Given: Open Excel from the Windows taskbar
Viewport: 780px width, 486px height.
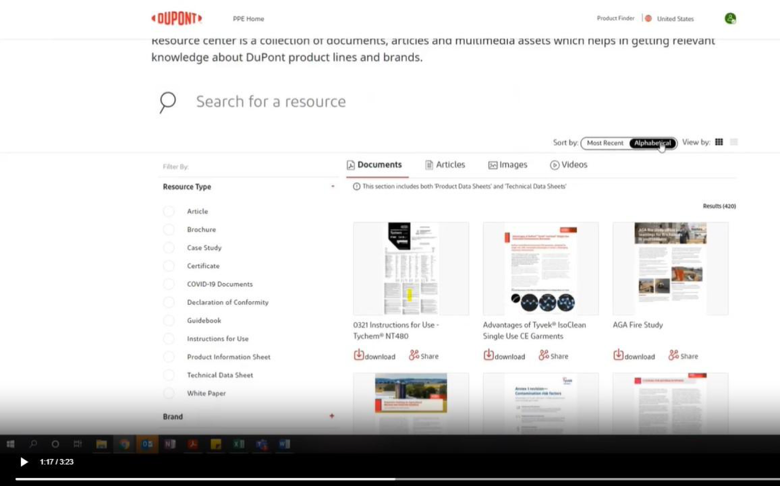Looking at the screenshot, I should [239, 444].
